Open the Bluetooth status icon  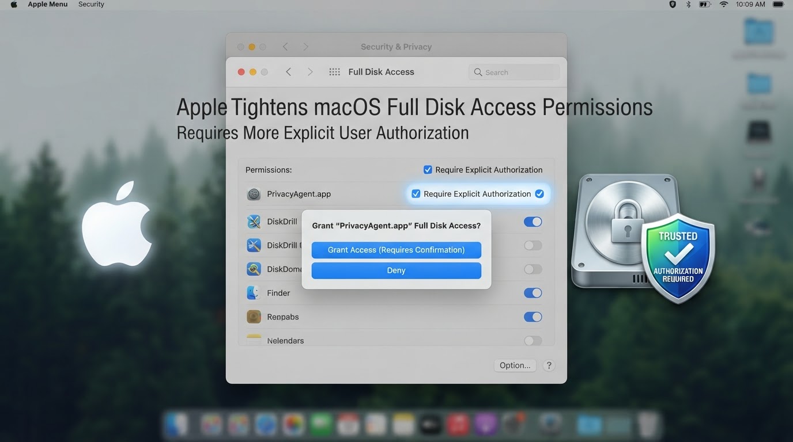[688, 5]
